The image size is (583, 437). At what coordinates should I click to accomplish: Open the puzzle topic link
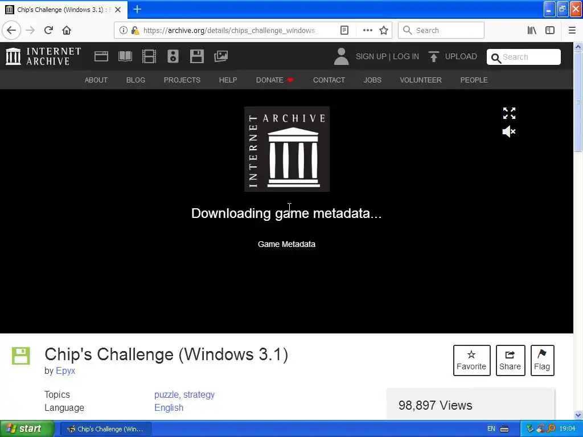point(166,394)
